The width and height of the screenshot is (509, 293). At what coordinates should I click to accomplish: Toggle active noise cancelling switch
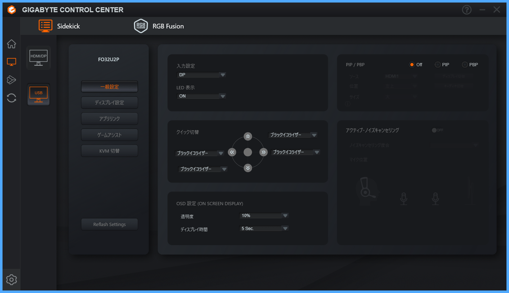pyautogui.click(x=437, y=130)
